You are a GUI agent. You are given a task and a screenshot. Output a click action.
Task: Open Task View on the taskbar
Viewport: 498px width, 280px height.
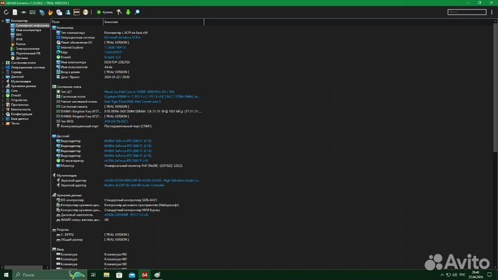click(93, 274)
